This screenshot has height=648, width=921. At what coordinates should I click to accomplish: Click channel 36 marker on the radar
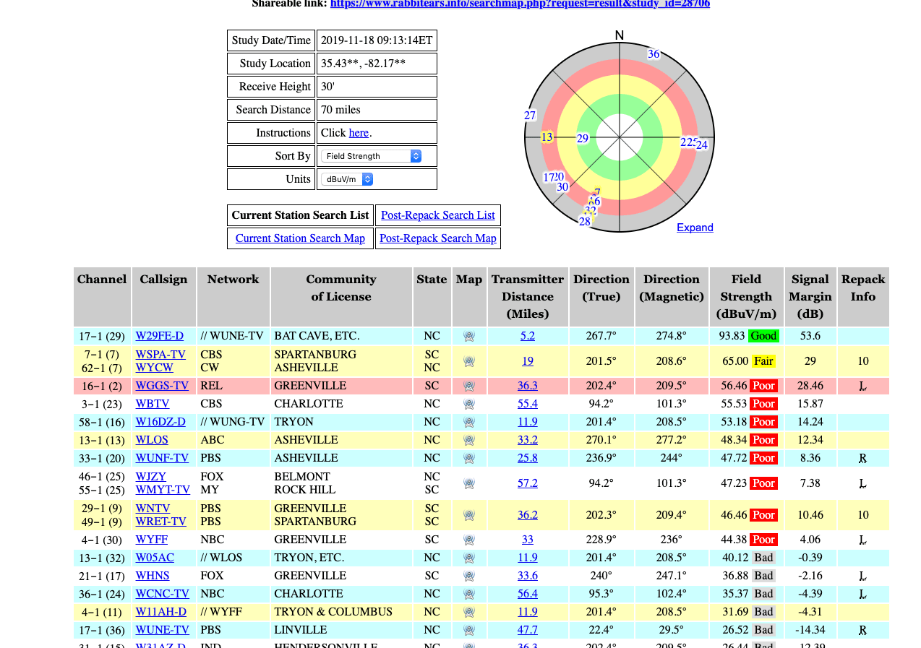[654, 54]
